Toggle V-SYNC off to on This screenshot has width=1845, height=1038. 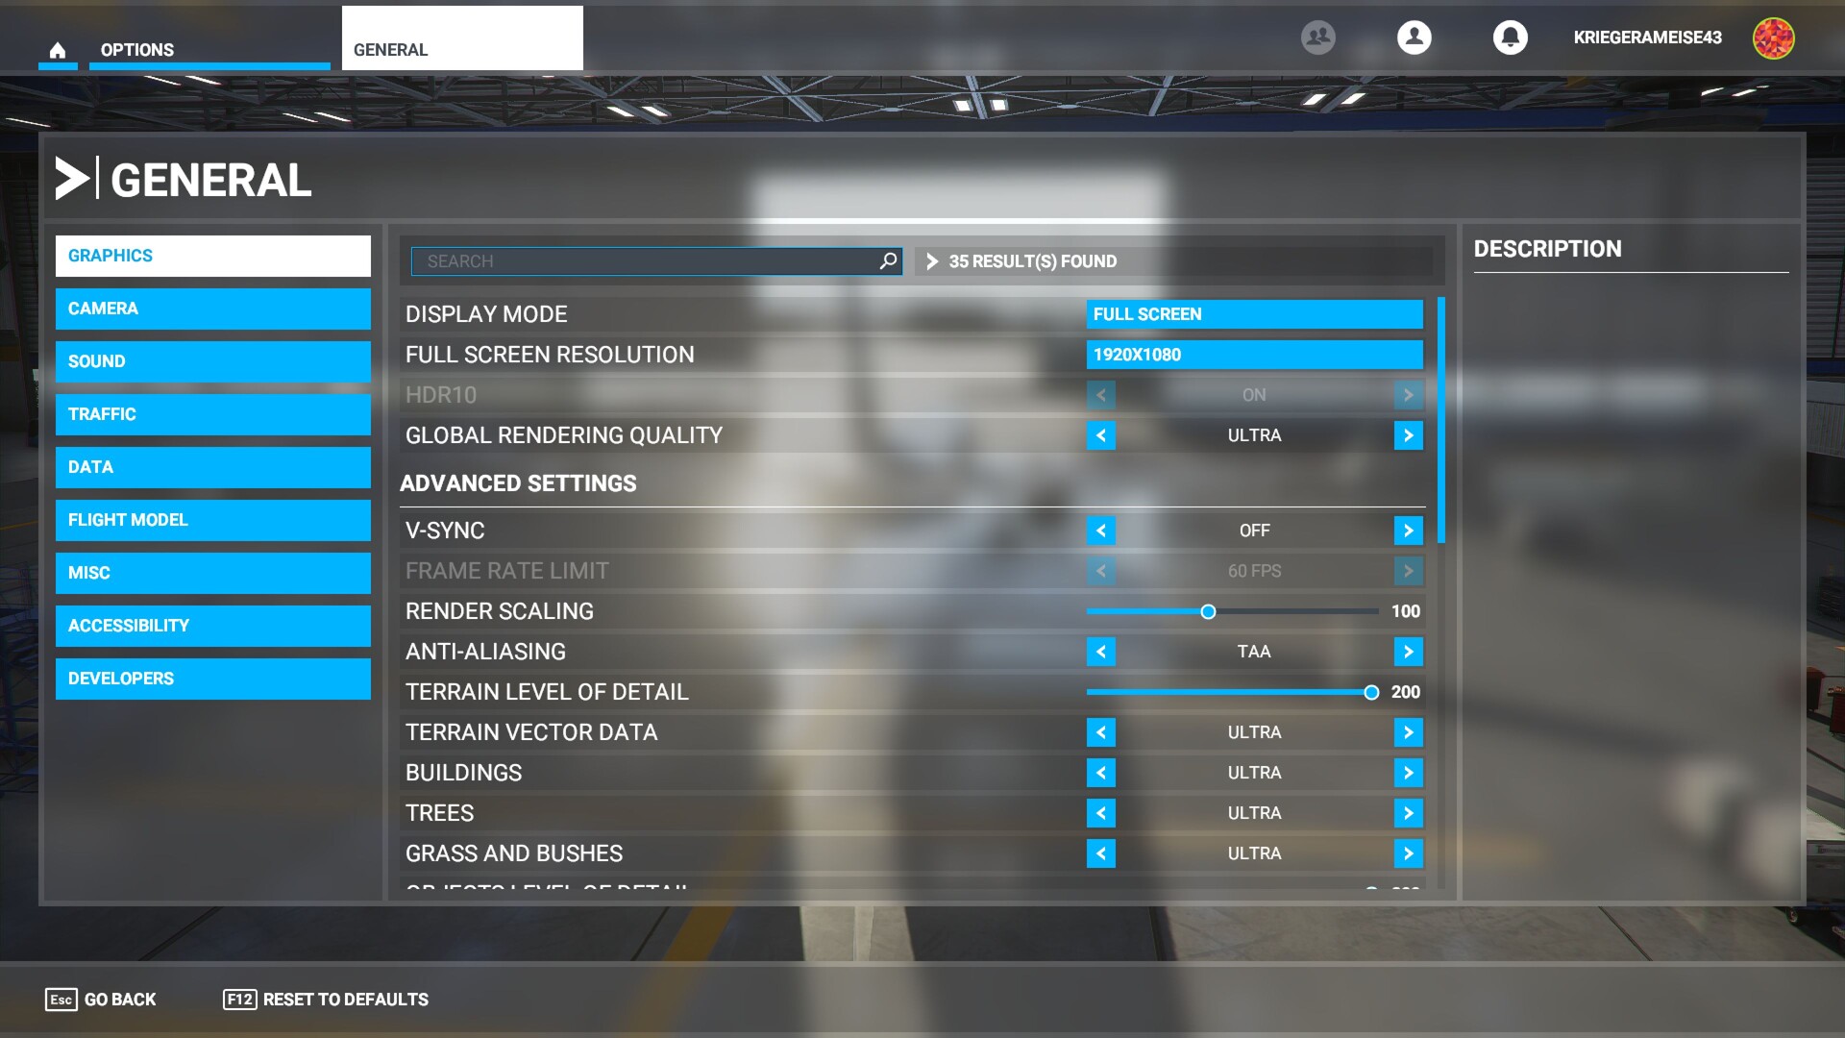pyautogui.click(x=1407, y=530)
